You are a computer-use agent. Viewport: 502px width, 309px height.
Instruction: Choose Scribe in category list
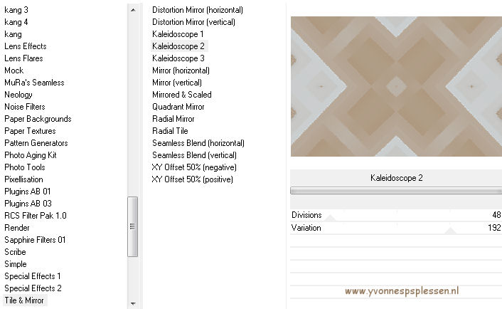pos(15,252)
